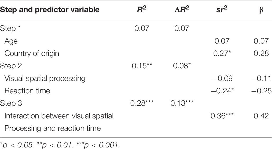Screen dimensions: 272x149
Task: Click the Step 2 R² value 0.15**
Action: point(142,66)
